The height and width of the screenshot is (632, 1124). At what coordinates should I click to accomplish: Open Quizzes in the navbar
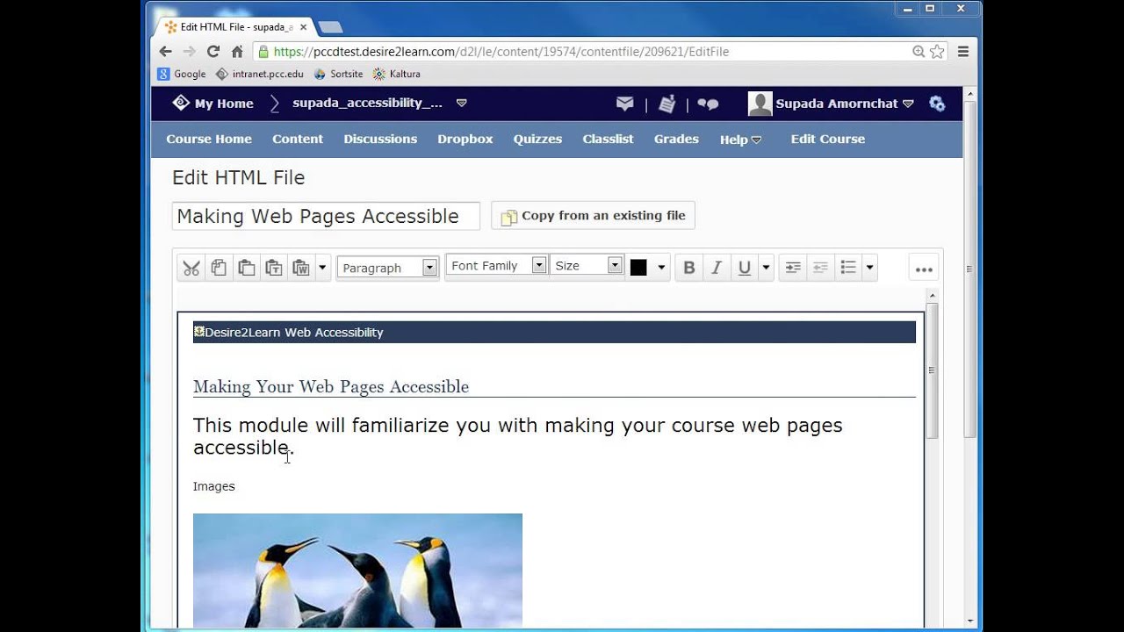click(537, 139)
